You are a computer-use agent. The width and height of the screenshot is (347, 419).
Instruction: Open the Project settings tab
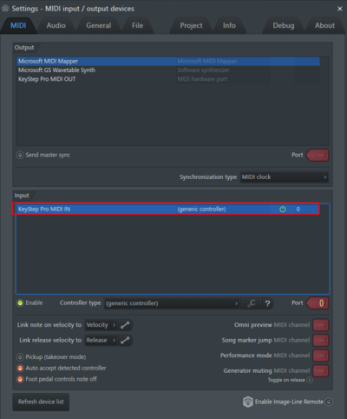click(191, 25)
